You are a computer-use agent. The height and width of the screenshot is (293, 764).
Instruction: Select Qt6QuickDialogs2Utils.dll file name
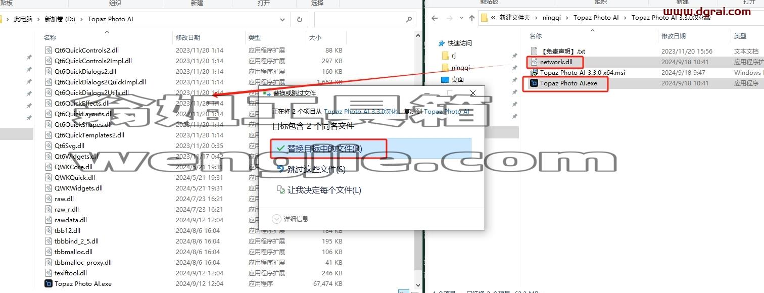coord(91,93)
